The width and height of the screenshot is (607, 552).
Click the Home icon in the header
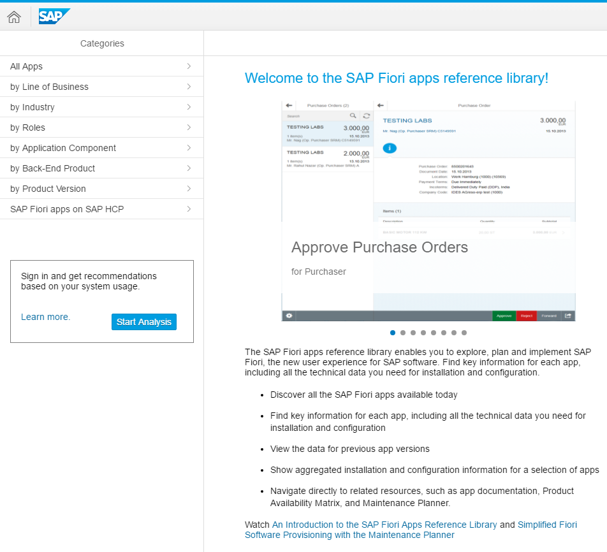(14, 17)
